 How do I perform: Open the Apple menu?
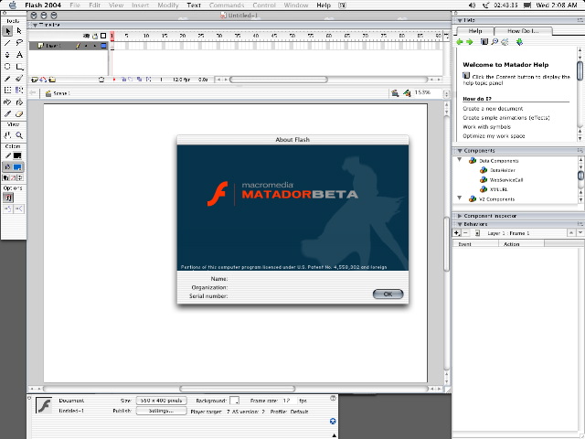click(12, 5)
